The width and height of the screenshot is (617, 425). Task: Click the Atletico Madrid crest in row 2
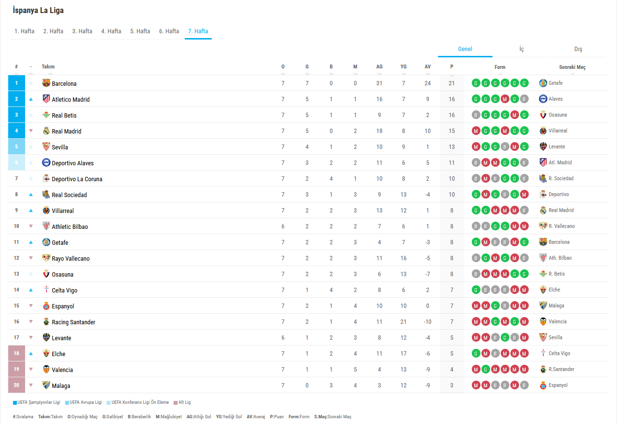pyautogui.click(x=46, y=99)
